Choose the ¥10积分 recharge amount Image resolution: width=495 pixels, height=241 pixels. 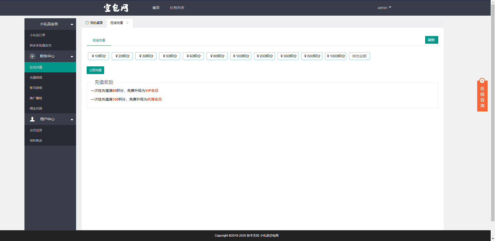click(x=98, y=56)
